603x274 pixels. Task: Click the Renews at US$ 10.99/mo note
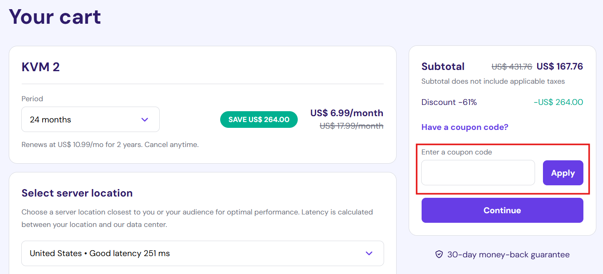point(110,145)
